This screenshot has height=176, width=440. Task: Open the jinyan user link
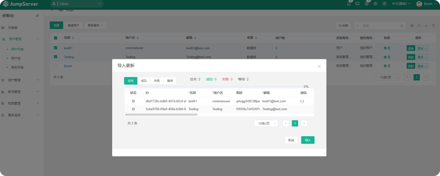point(68,66)
